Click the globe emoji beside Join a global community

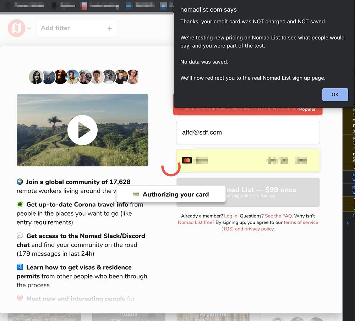(x=20, y=182)
